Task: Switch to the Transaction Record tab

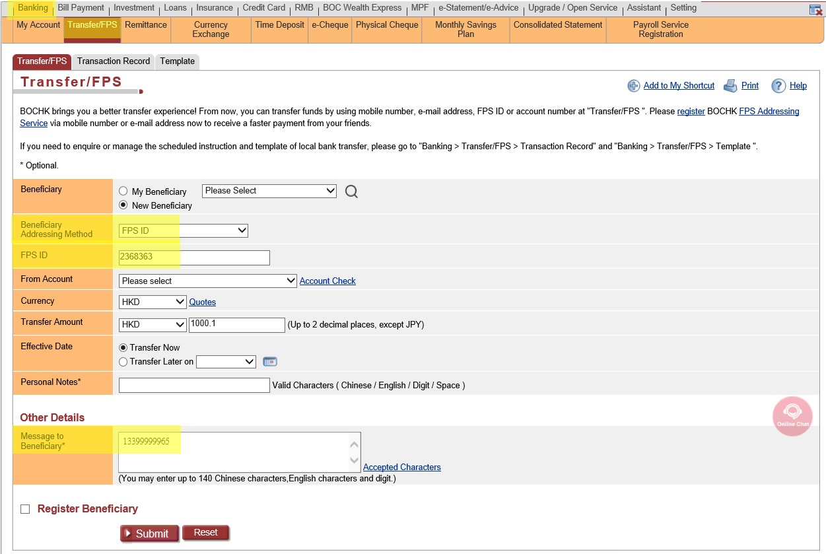Action: point(114,61)
